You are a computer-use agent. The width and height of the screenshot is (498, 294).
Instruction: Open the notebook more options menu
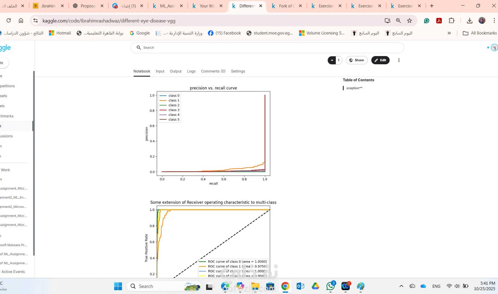(399, 60)
